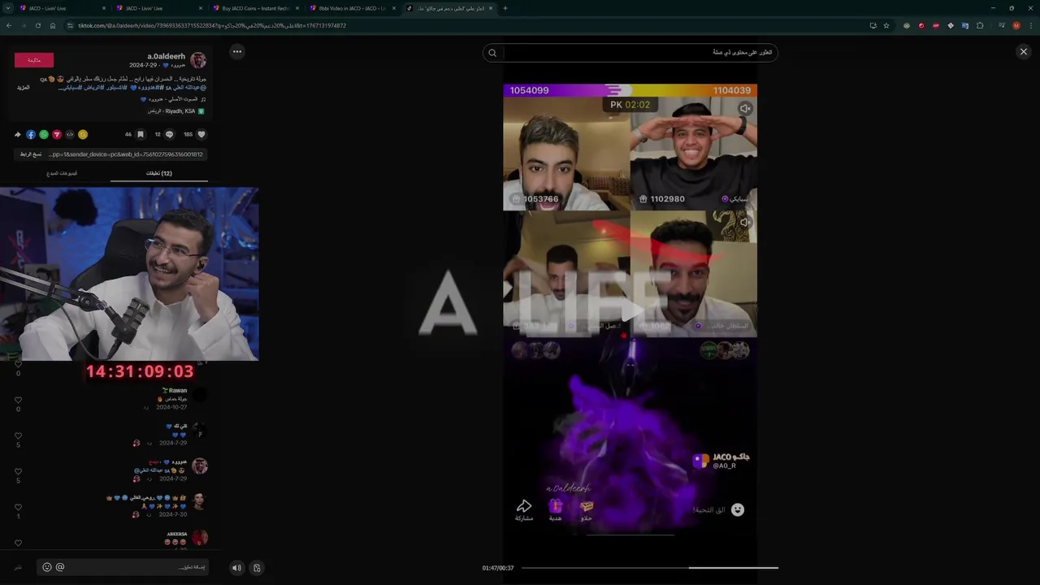Bookmark the video with the save icon
The image size is (1040, 585).
(140, 134)
